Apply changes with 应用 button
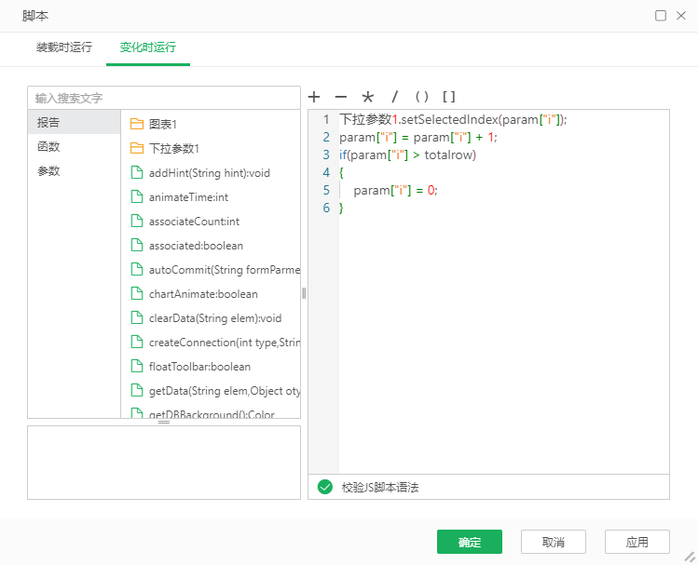698x565 pixels. 637,542
